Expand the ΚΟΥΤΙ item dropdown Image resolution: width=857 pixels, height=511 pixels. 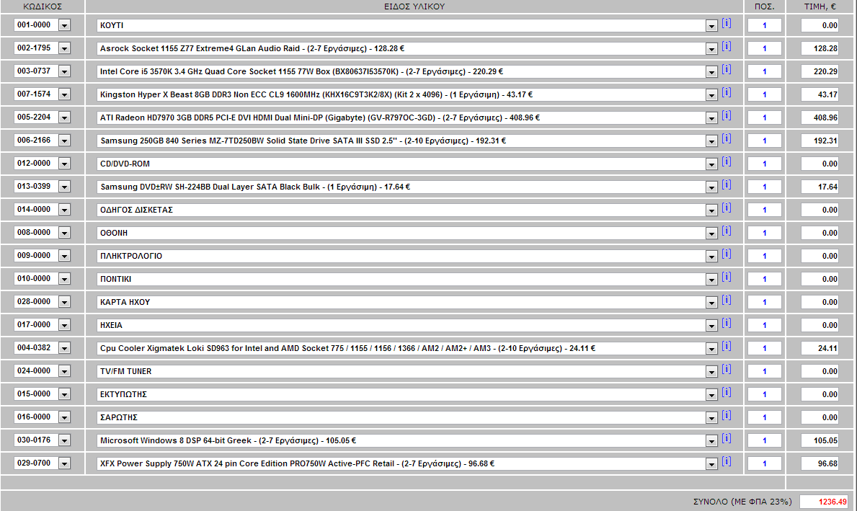click(x=711, y=26)
